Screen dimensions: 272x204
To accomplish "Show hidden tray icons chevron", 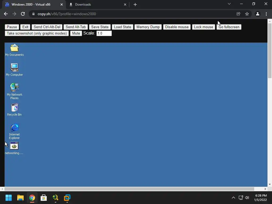I will coord(233,198).
